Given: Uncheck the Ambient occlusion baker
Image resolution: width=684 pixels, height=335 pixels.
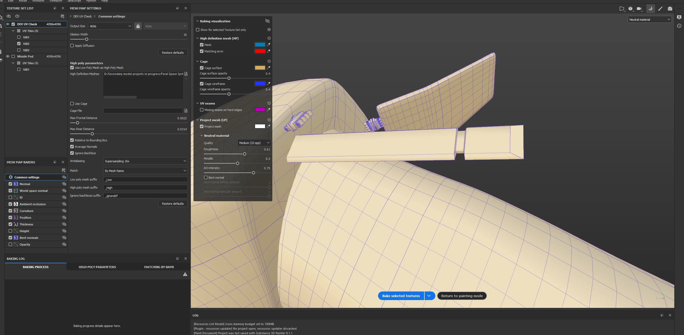Looking at the screenshot, I should 10,204.
